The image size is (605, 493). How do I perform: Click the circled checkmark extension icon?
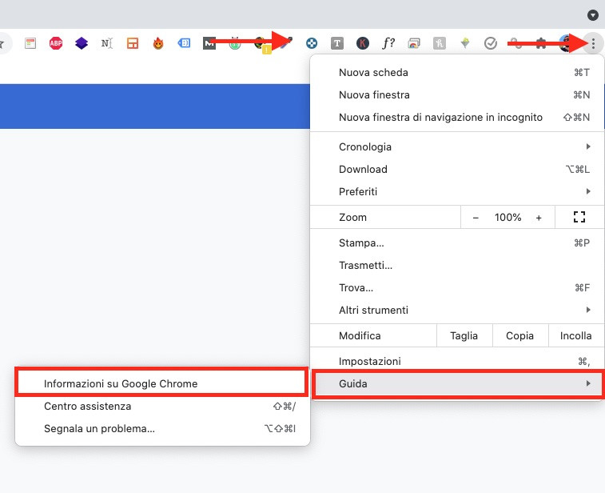[491, 43]
